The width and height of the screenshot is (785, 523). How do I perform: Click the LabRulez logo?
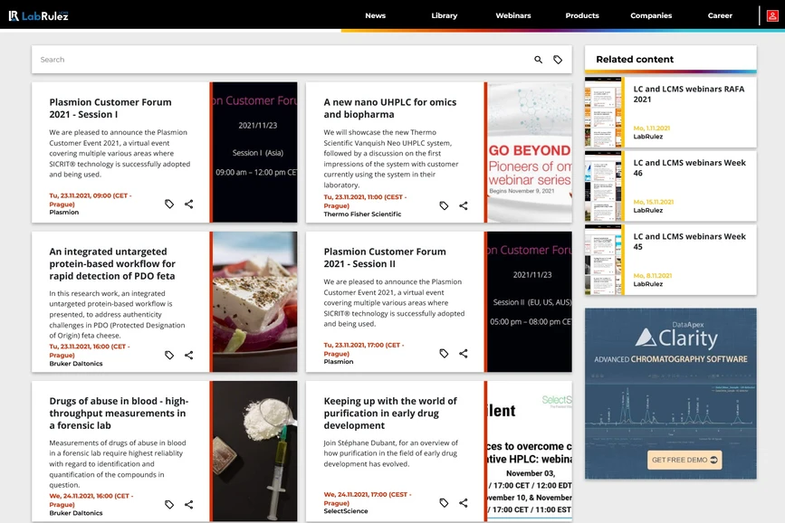(x=38, y=15)
